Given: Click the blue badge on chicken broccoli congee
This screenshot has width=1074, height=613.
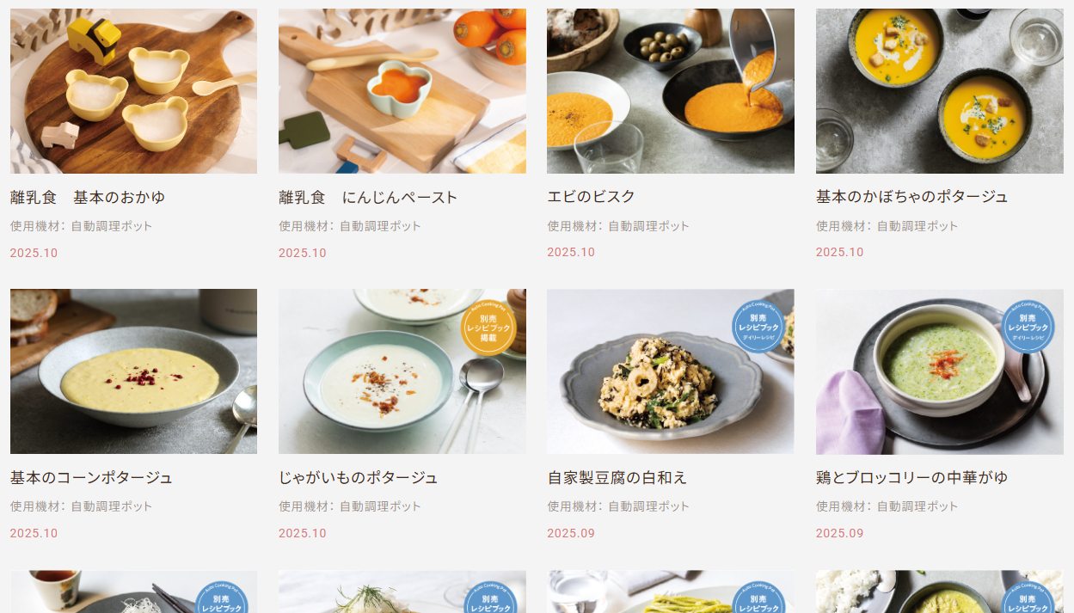Looking at the screenshot, I should [1028, 327].
